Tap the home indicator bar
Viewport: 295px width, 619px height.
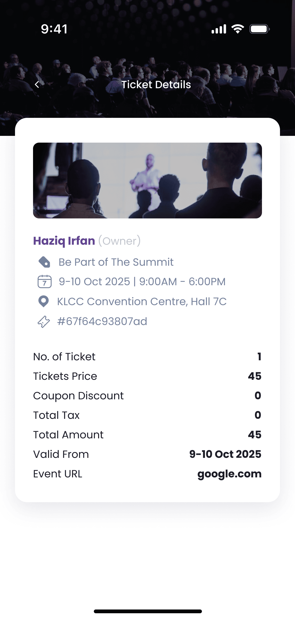pyautogui.click(x=148, y=611)
